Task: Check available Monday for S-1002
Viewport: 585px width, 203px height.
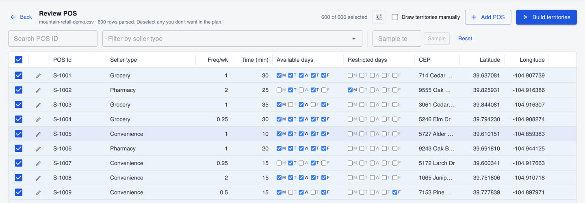Action: pyautogui.click(x=279, y=90)
